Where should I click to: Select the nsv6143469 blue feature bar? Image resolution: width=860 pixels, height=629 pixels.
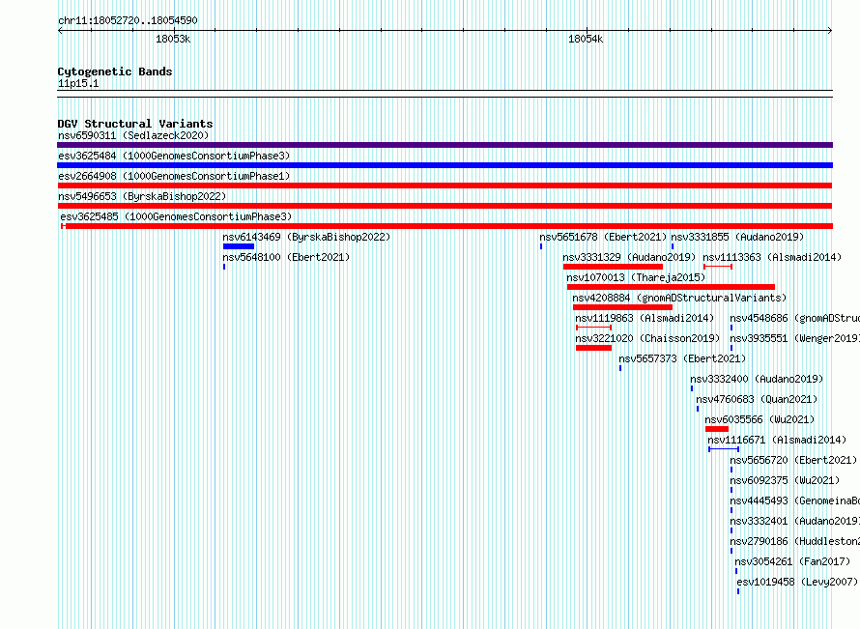point(239,246)
